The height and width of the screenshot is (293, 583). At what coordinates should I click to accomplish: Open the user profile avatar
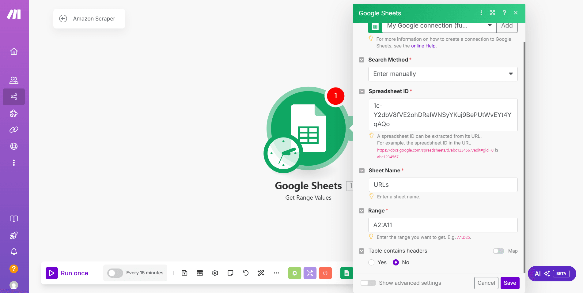pos(14,285)
